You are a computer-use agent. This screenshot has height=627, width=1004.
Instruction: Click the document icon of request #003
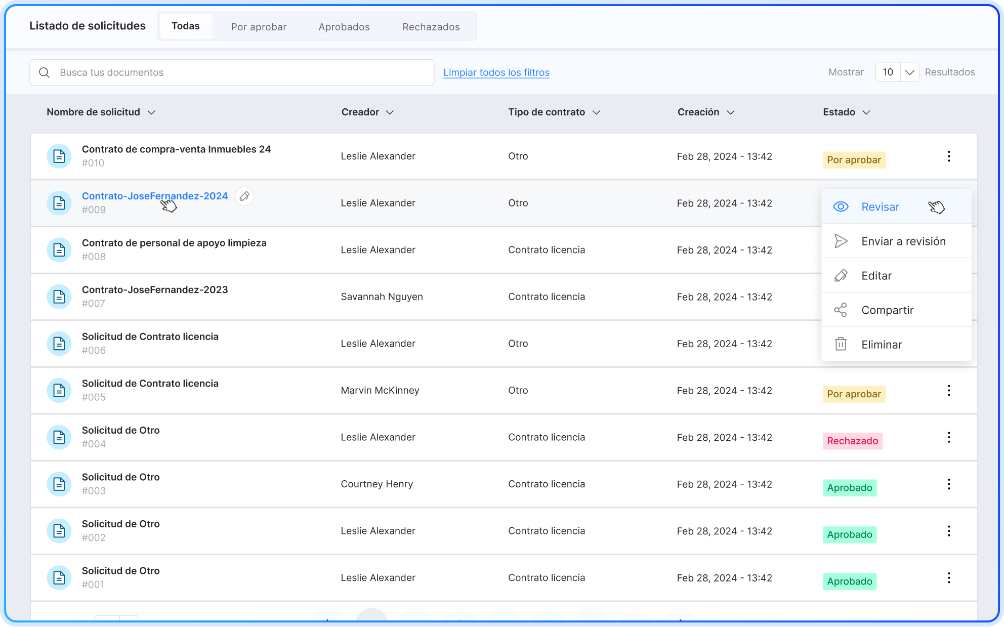coord(59,484)
